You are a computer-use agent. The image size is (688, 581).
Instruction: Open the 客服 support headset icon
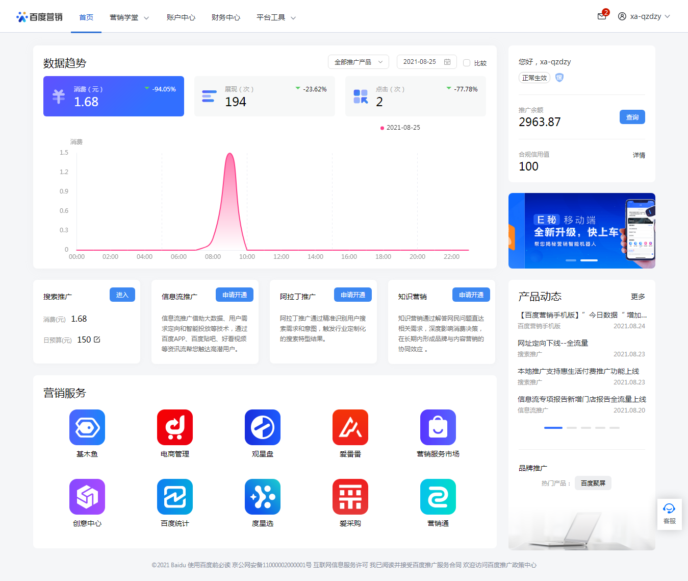(669, 514)
